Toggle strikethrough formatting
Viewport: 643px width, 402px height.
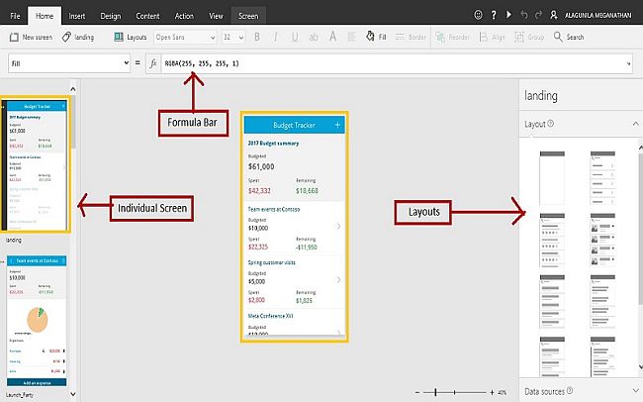314,37
